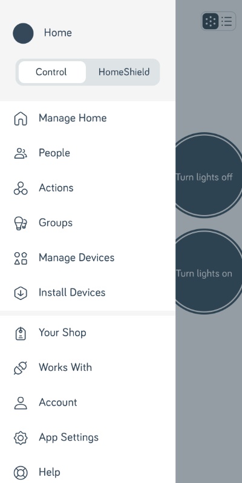242x483 pixels.
Task: Select the Control segment
Action: pyautogui.click(x=51, y=72)
